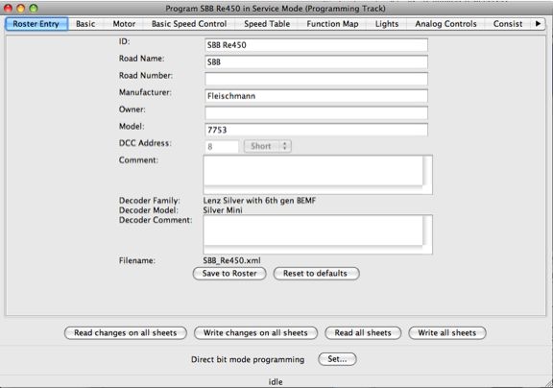Open programming mode with the Set... button
This screenshot has height=388, width=553.
click(337, 359)
